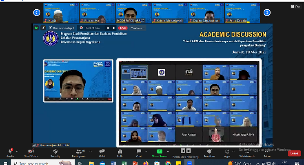
Task: Click the microphone icon beside the green shield
Action: click(43, 28)
